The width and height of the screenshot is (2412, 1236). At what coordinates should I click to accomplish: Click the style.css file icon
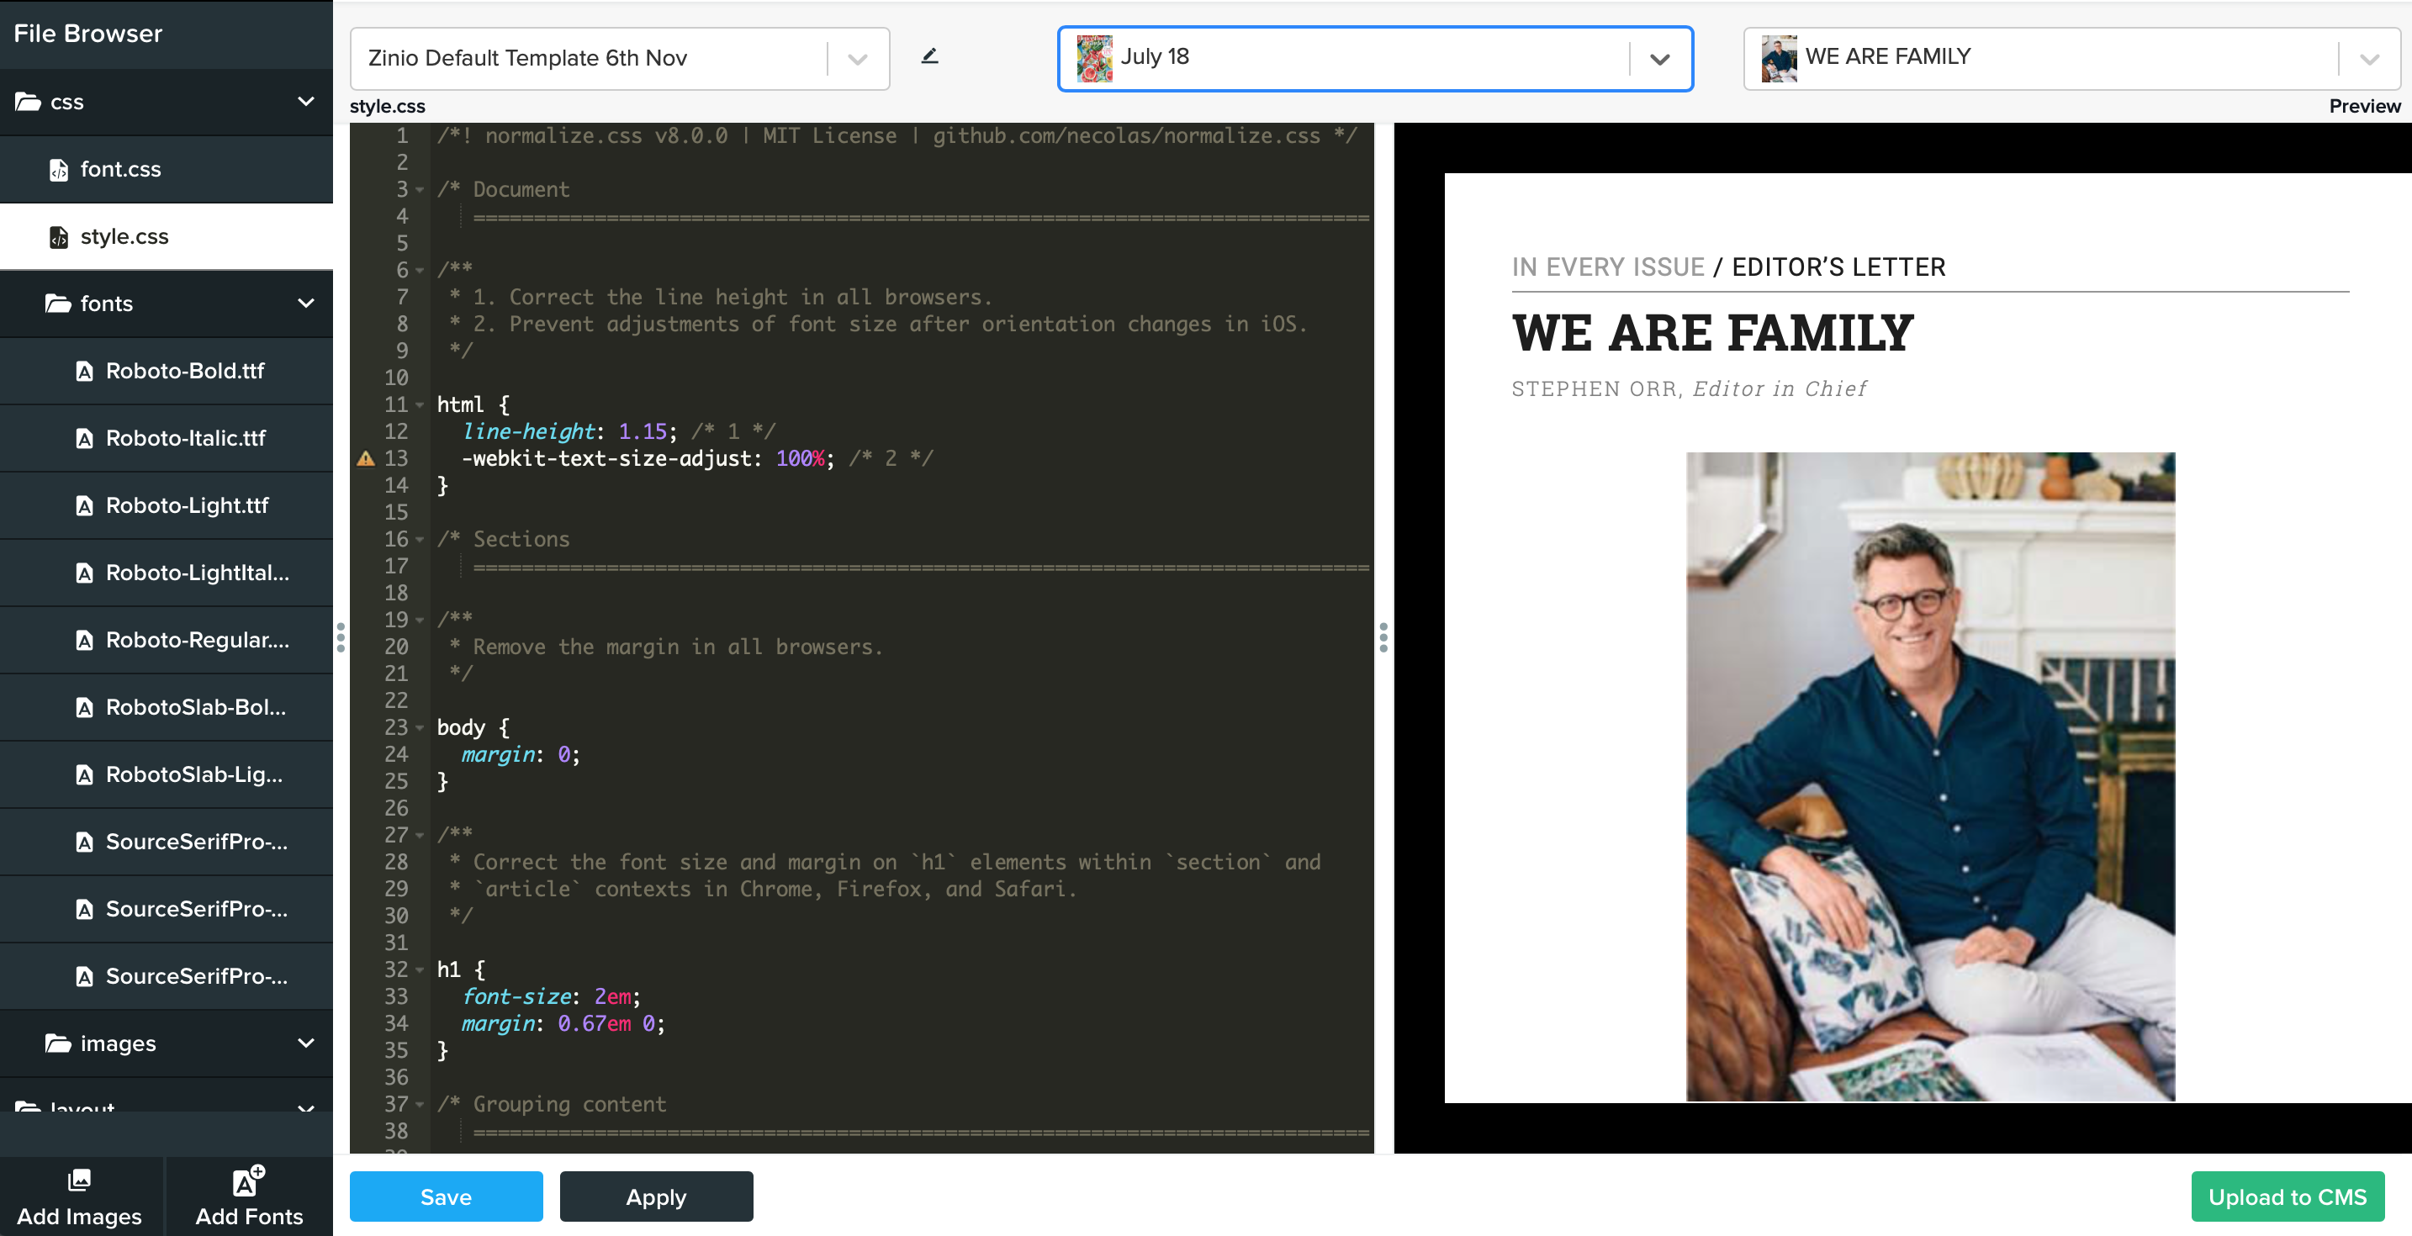[58, 237]
